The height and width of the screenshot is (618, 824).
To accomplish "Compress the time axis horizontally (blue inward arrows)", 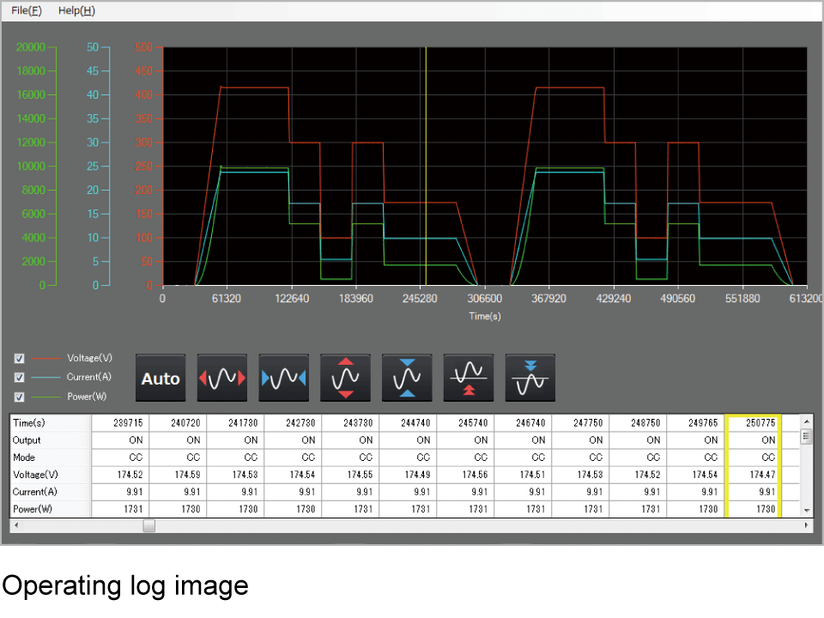I will pyautogui.click(x=283, y=378).
